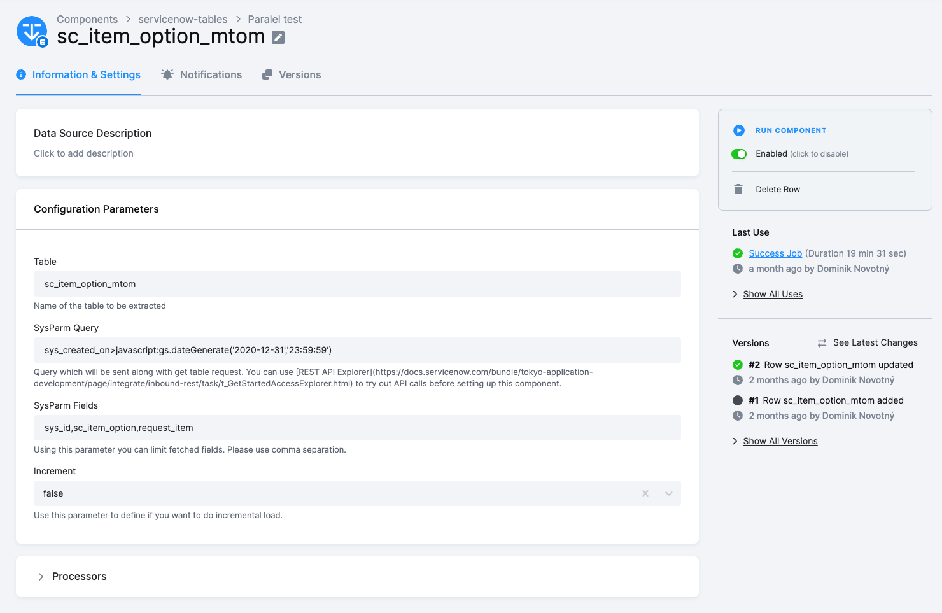This screenshot has height=613, width=942.
Task: Click the swap icon beside See Latest Changes
Action: (821, 342)
